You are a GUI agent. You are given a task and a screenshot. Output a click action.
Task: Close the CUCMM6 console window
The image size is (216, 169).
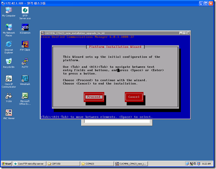point(188,33)
